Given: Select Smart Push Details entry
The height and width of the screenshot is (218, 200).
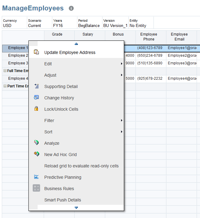Looking at the screenshot, I should 76,200.
